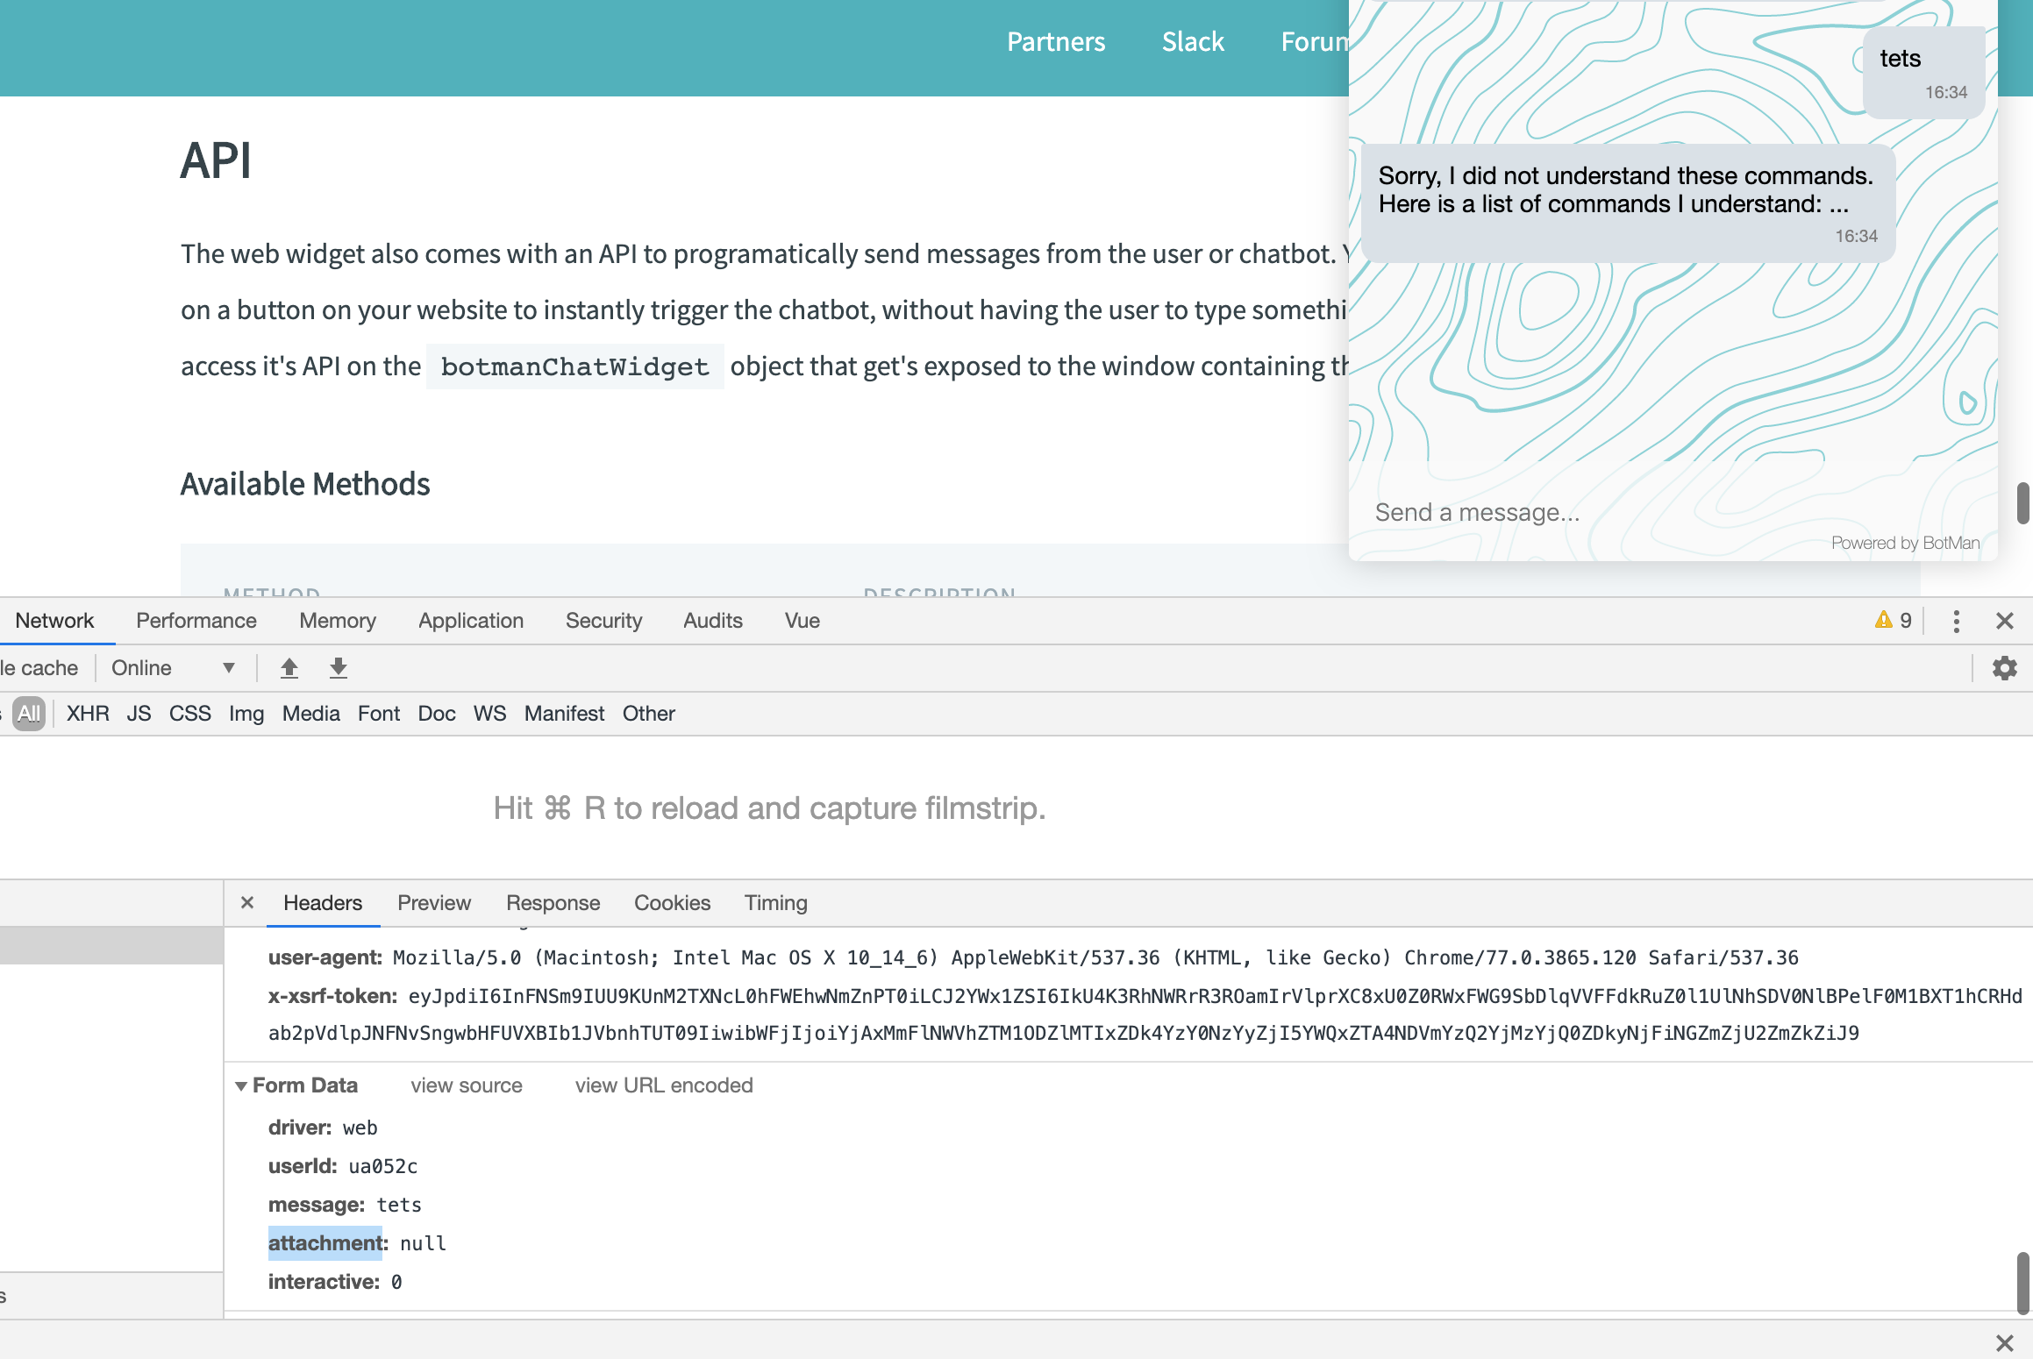Image resolution: width=2033 pixels, height=1359 pixels.
Task: Click the warning triangle issues counter
Action: (1893, 621)
